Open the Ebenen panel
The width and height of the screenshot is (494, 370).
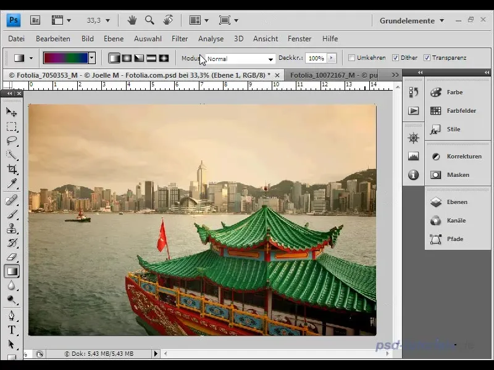457,202
